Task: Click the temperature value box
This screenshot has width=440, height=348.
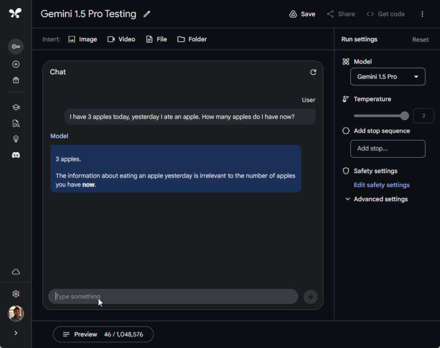Action: click(423, 116)
